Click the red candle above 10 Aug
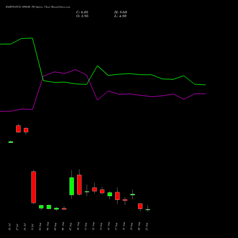 click(x=79, y=185)
